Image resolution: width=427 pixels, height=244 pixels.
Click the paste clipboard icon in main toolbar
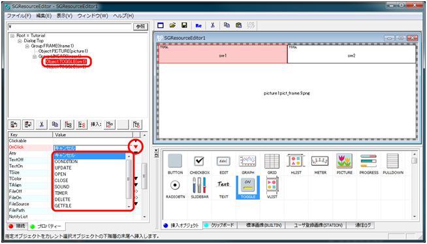239,25
